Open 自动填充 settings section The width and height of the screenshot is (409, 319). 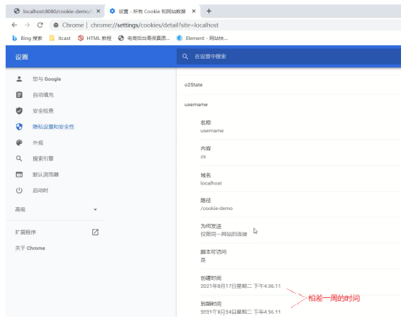pos(43,95)
